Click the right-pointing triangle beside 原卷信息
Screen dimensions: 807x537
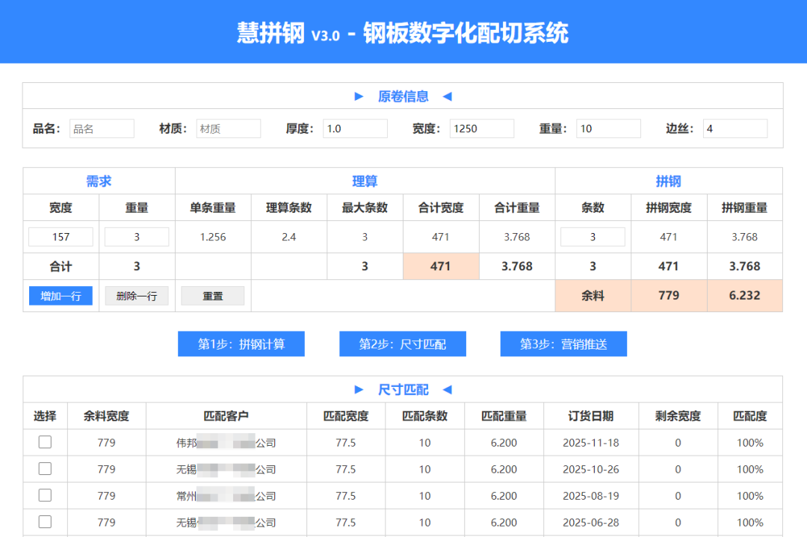359,96
